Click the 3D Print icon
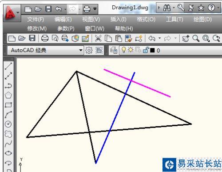Viewport: 222px width, 172px height. tap(75, 38)
